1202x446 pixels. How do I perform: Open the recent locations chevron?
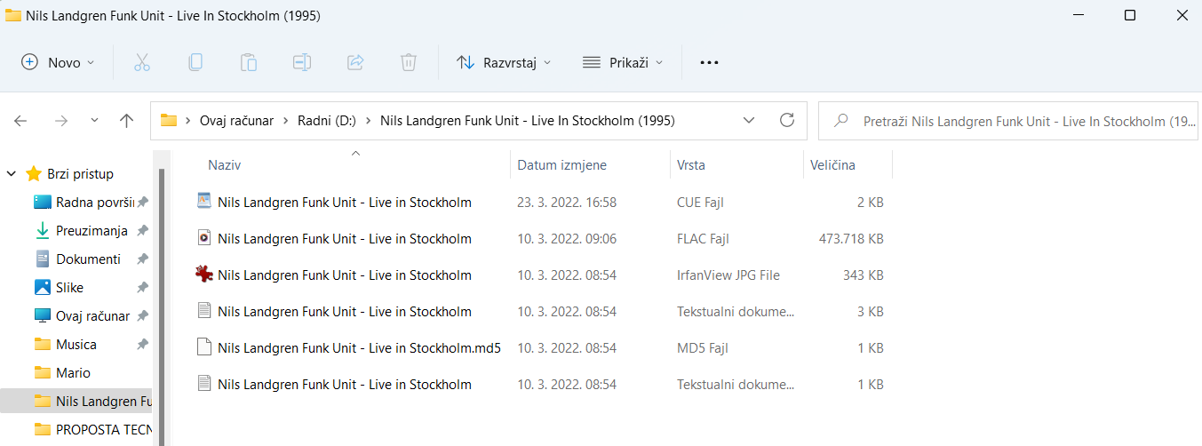pyautogui.click(x=95, y=121)
